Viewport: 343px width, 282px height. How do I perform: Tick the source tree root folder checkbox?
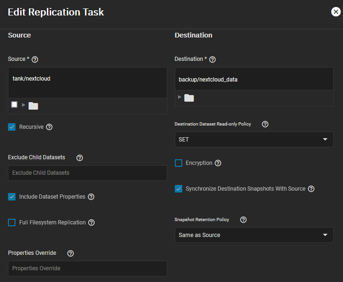tap(15, 104)
